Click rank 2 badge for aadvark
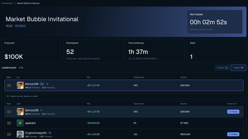 click(9, 123)
